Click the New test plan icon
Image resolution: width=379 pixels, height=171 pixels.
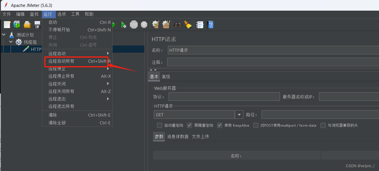tap(7, 25)
